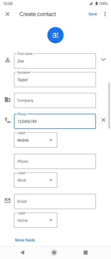Viewport: 111px width, 259px height.
Task: Open the Work label dropdown
Action: pos(36,180)
